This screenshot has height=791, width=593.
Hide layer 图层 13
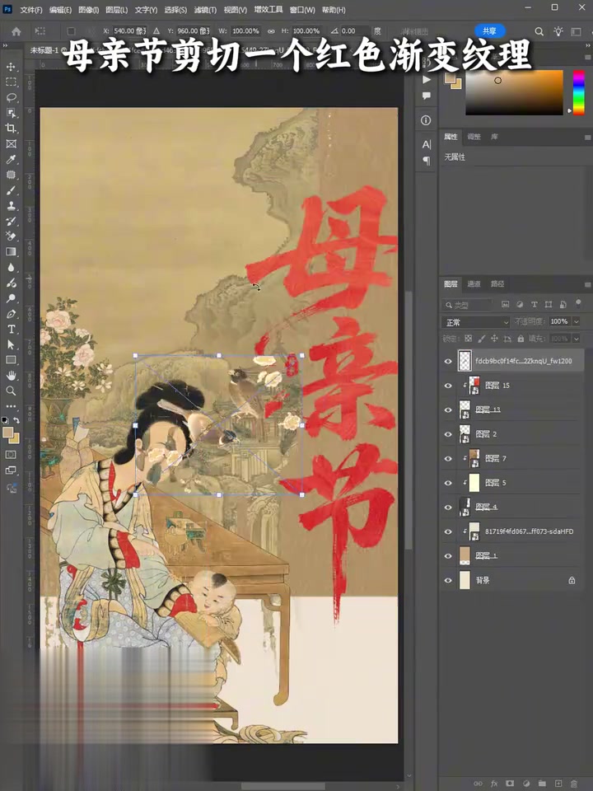point(448,410)
